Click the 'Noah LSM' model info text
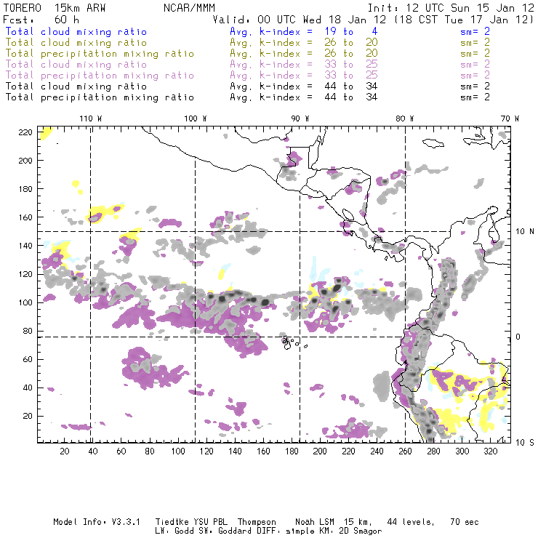This screenshot has height=538, width=538. [x=315, y=522]
